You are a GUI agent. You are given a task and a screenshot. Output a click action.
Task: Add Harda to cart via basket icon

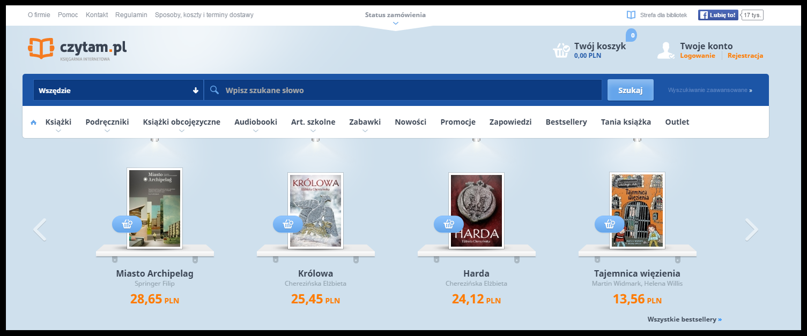(x=448, y=224)
